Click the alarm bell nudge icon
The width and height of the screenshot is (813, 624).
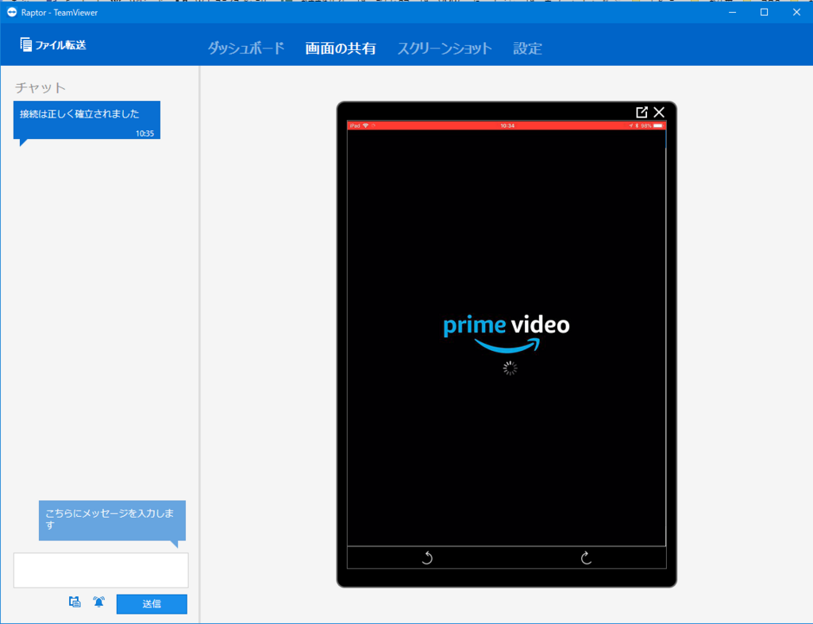[98, 602]
